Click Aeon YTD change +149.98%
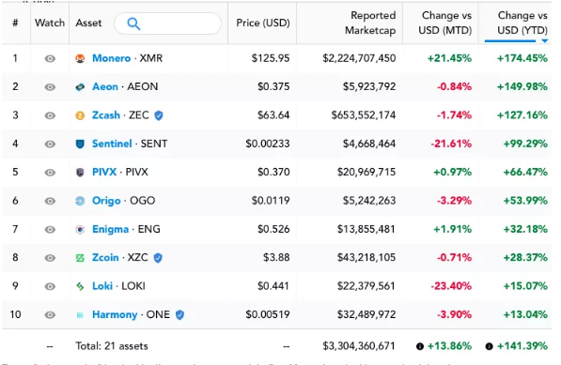The width and height of the screenshot is (561, 365). click(x=522, y=86)
